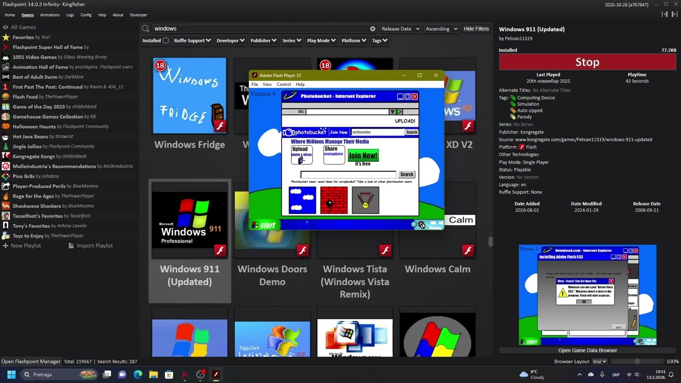Open the Kongregate source URL
The height and width of the screenshot is (383, 681).
tap(583, 139)
